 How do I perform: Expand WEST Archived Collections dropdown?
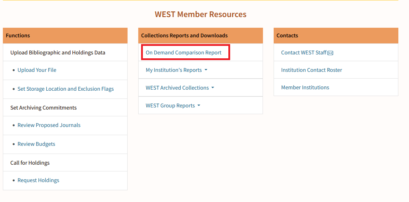(180, 88)
